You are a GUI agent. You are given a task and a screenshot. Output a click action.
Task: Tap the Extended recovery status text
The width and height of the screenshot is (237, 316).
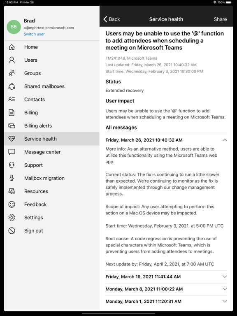point(125,91)
